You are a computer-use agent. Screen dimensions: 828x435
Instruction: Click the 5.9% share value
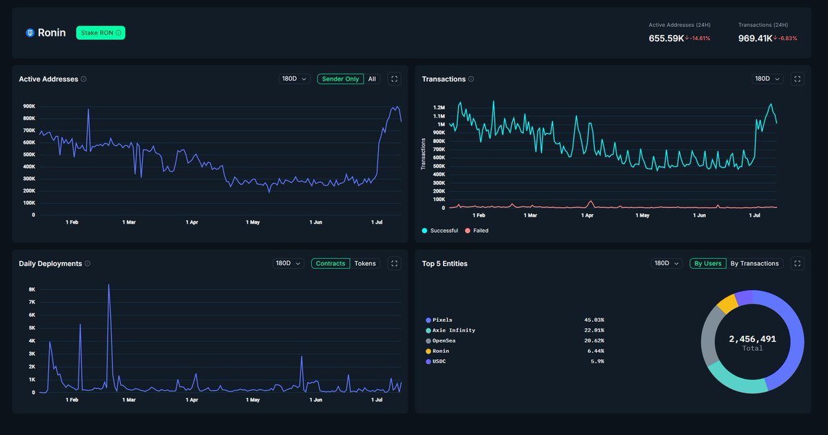pyautogui.click(x=598, y=361)
